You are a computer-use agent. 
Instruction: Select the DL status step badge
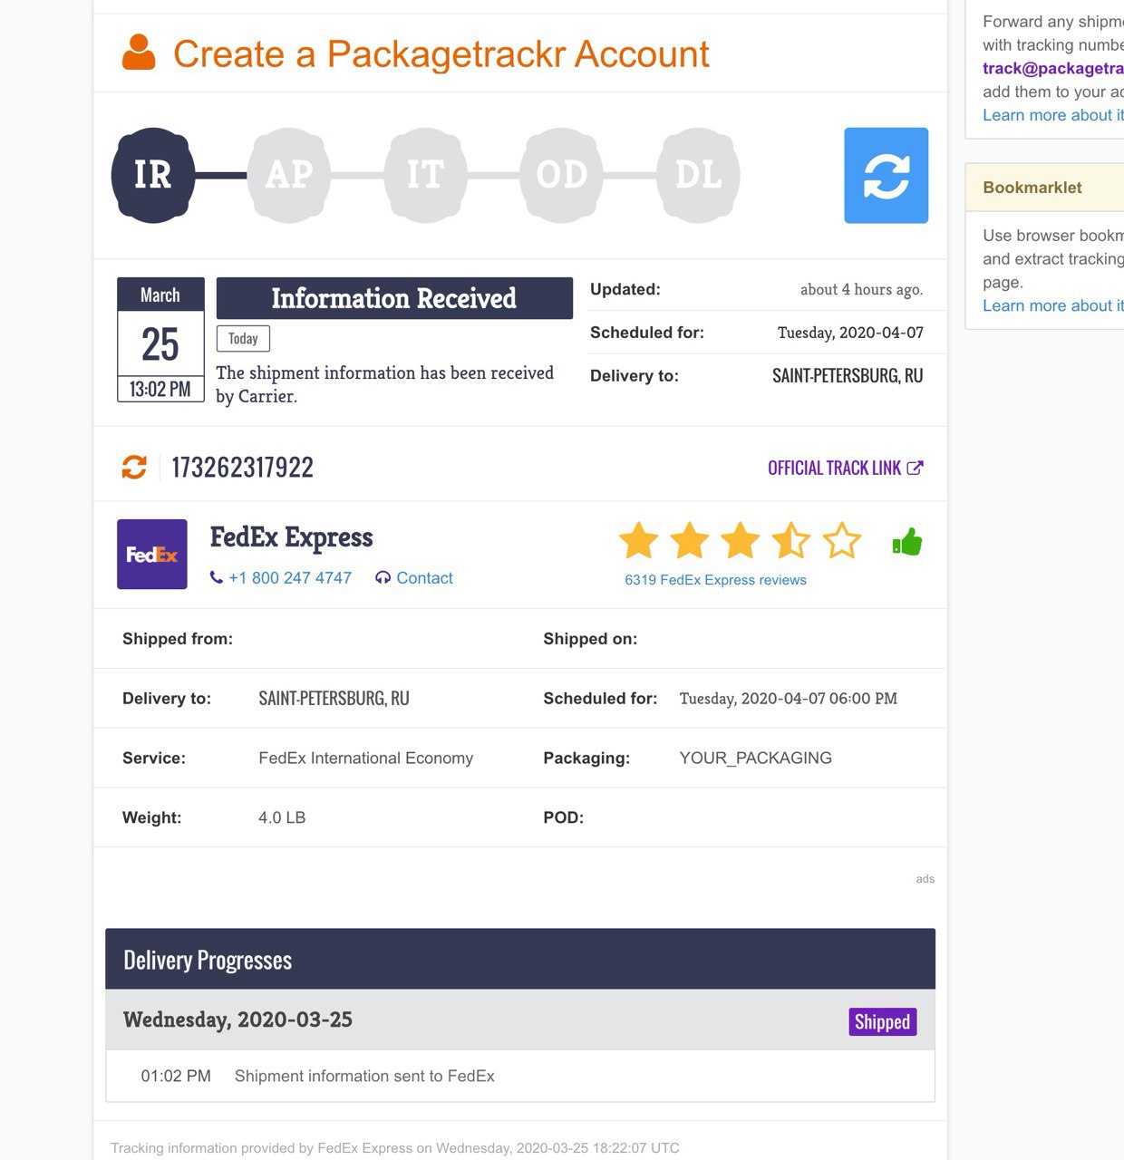698,175
